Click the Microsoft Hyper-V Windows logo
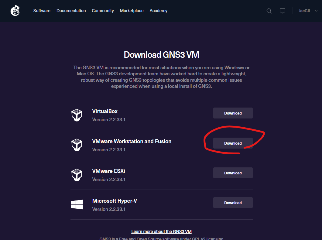The width and height of the screenshot is (322, 240). point(77,204)
